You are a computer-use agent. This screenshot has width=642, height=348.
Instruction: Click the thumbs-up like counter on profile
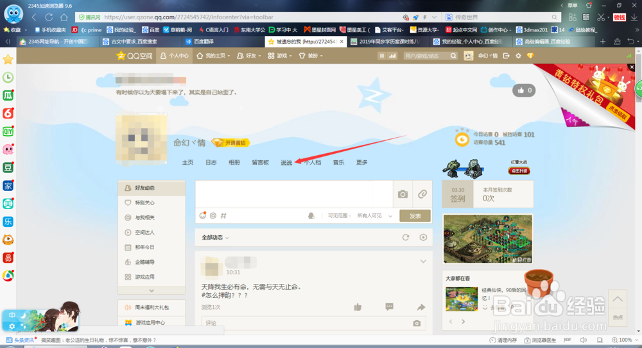pos(524,90)
